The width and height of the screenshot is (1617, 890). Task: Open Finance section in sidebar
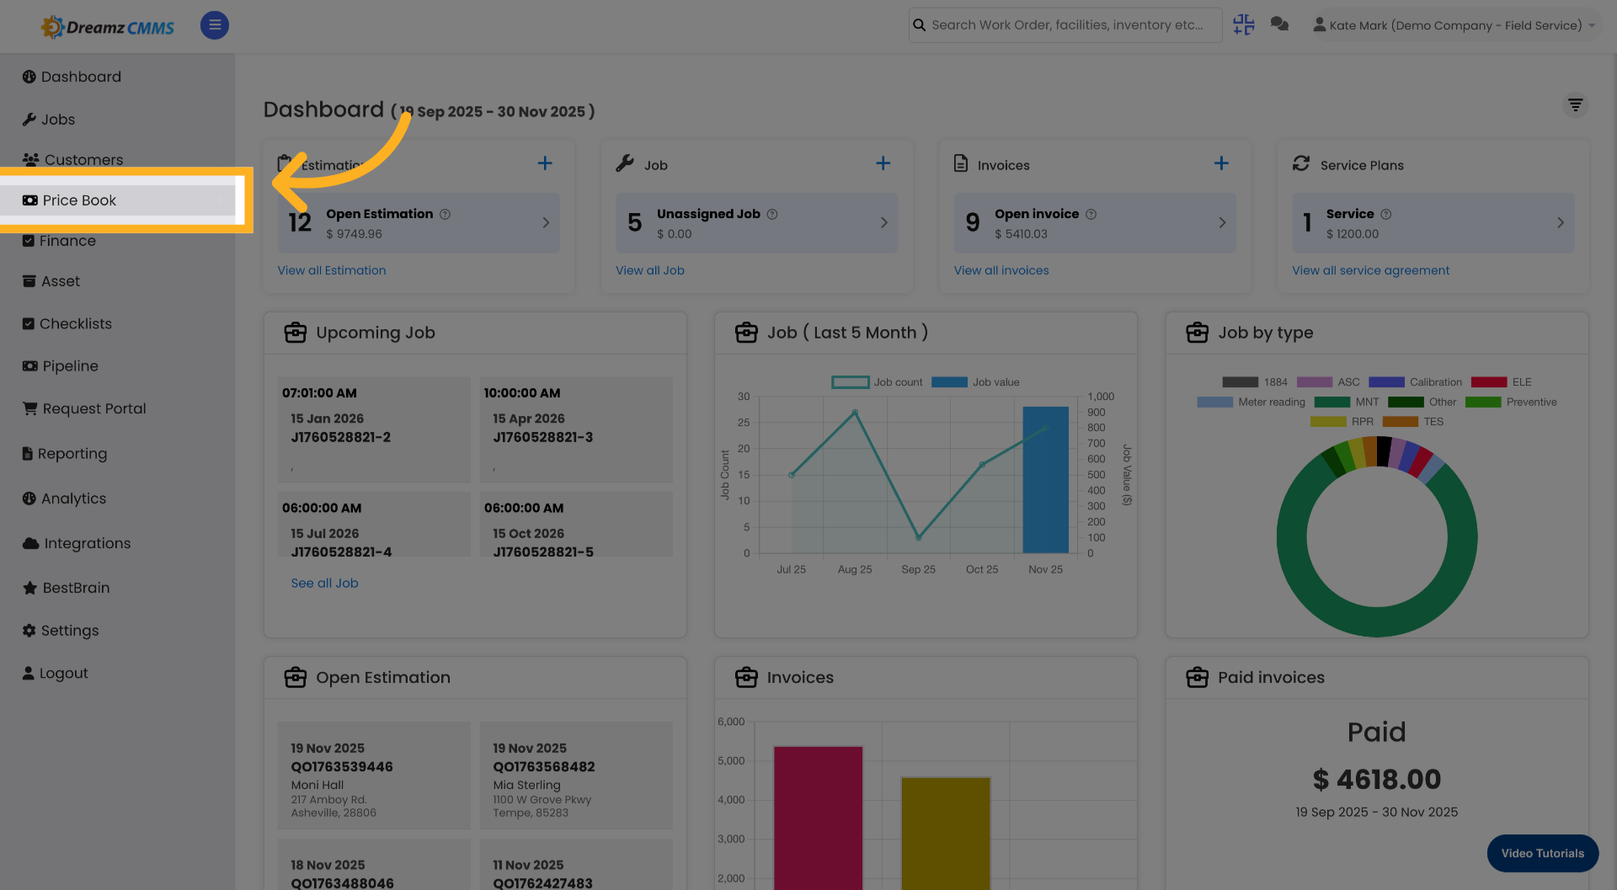tap(59, 241)
